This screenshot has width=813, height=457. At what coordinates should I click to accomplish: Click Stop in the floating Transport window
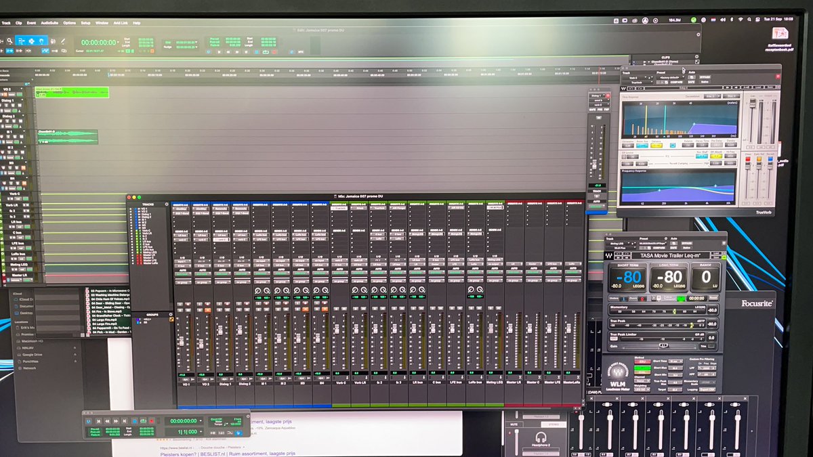135,421
